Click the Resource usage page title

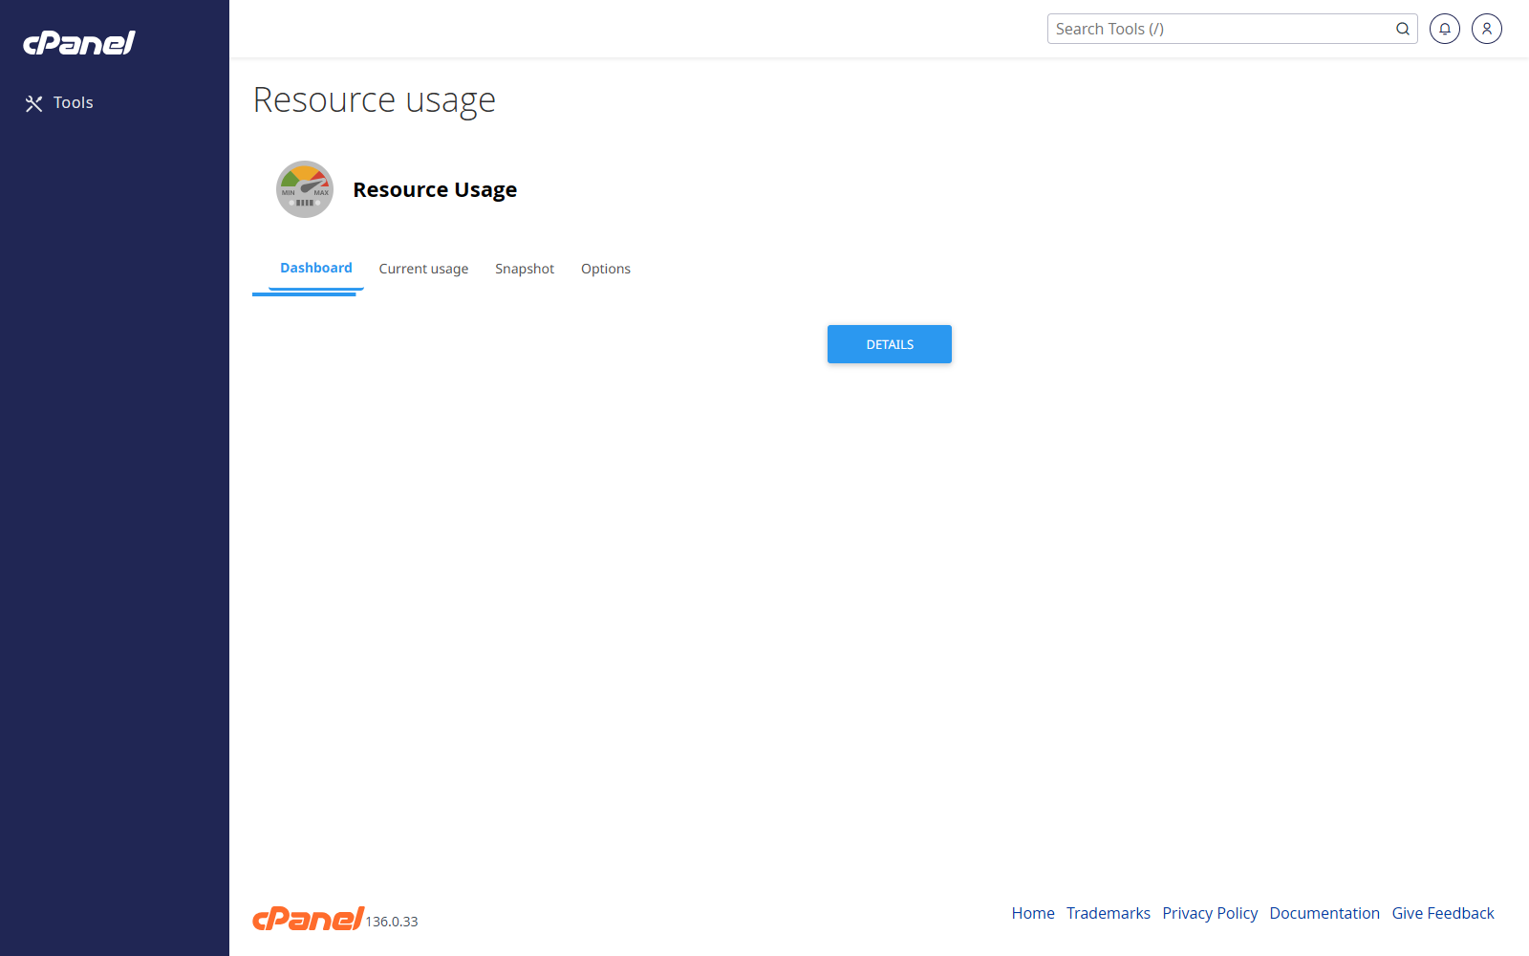pos(375,100)
